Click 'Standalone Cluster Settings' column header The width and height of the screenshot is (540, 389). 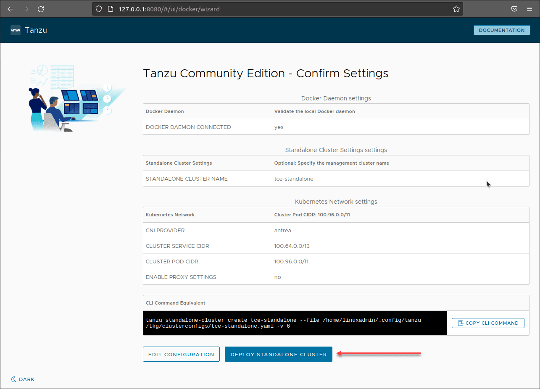click(x=179, y=163)
